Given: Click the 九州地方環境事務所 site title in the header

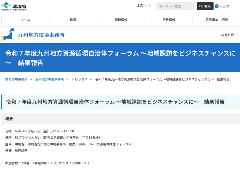Looking at the screenshot, I should [x=41, y=35].
